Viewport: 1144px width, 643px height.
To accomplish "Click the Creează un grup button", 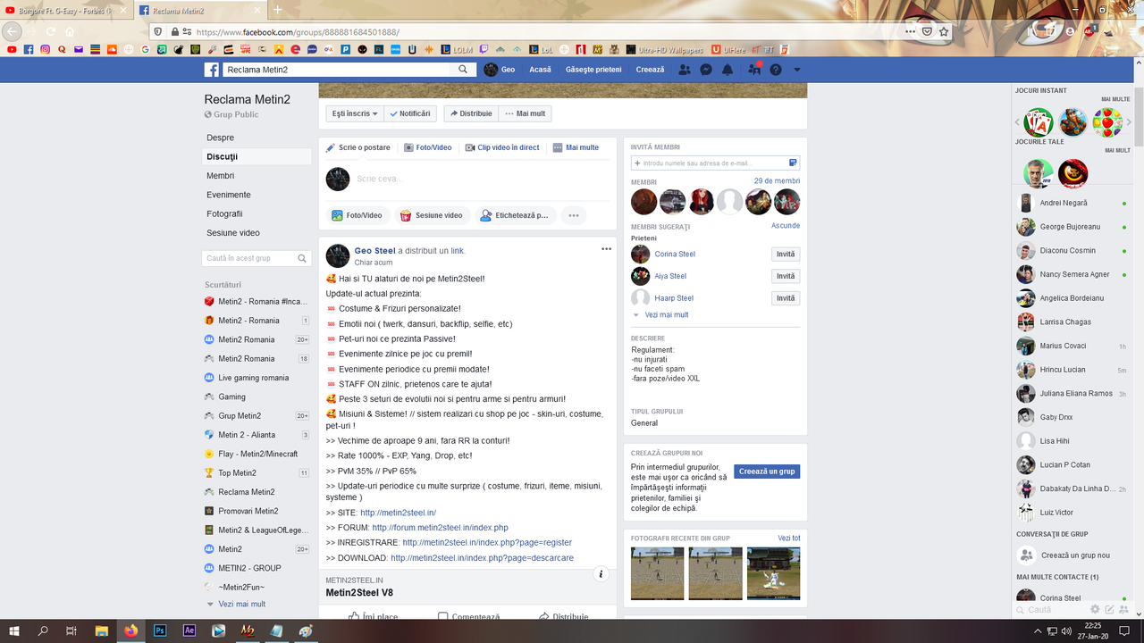I will point(767,472).
